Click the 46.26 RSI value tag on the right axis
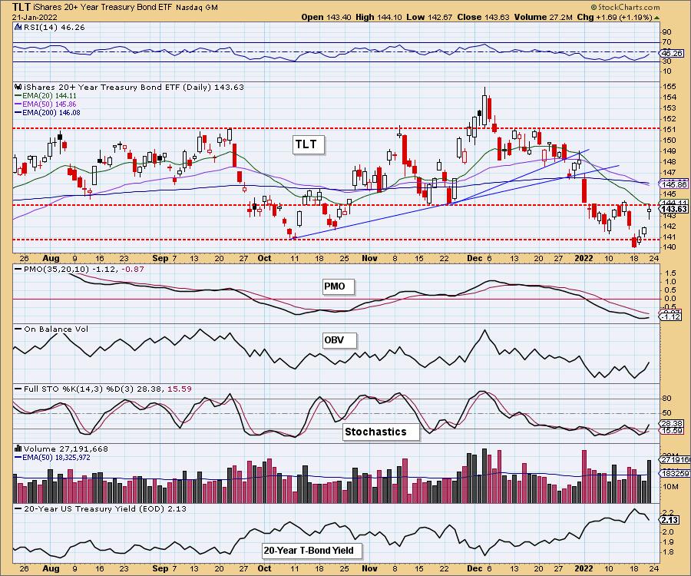691x576 pixels. point(673,53)
